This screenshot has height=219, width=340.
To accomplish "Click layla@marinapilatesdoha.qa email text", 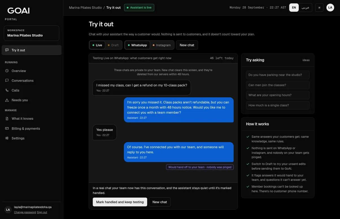I will coord(33,207).
